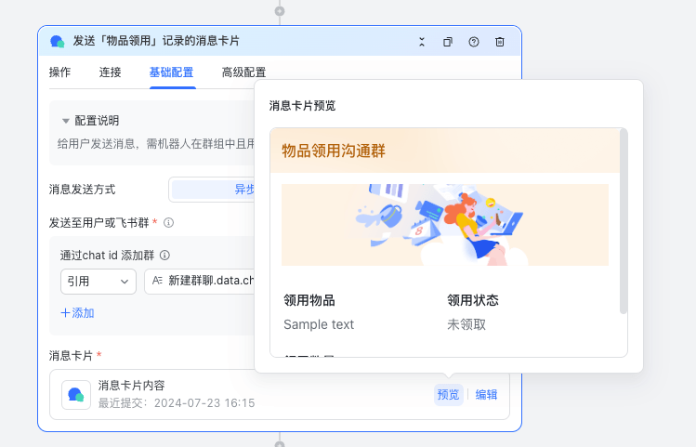
Task: Open the 高级配置 tab
Action: point(243,72)
